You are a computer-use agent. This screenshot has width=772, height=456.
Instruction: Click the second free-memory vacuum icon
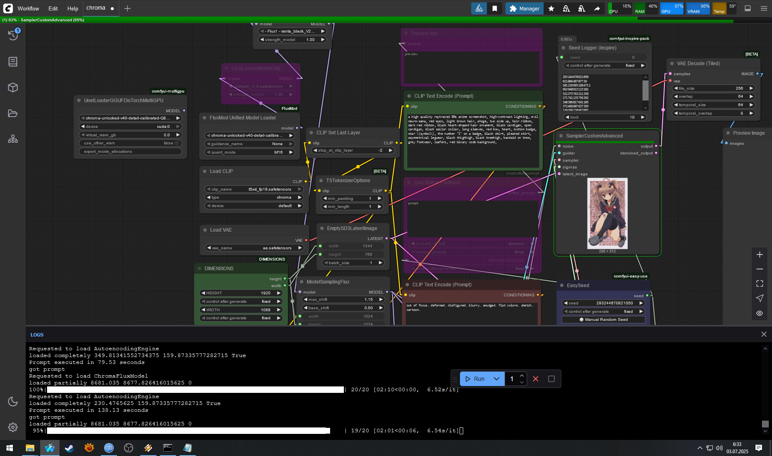pyautogui.click(x=581, y=8)
